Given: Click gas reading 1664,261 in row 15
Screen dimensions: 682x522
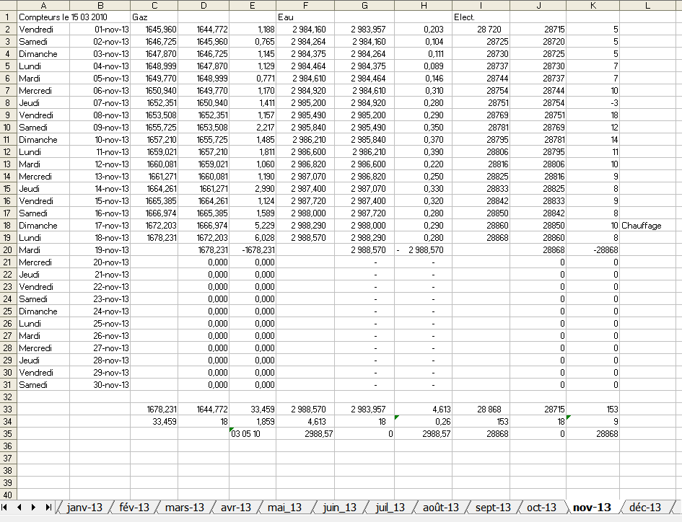Looking at the screenshot, I should tap(154, 189).
